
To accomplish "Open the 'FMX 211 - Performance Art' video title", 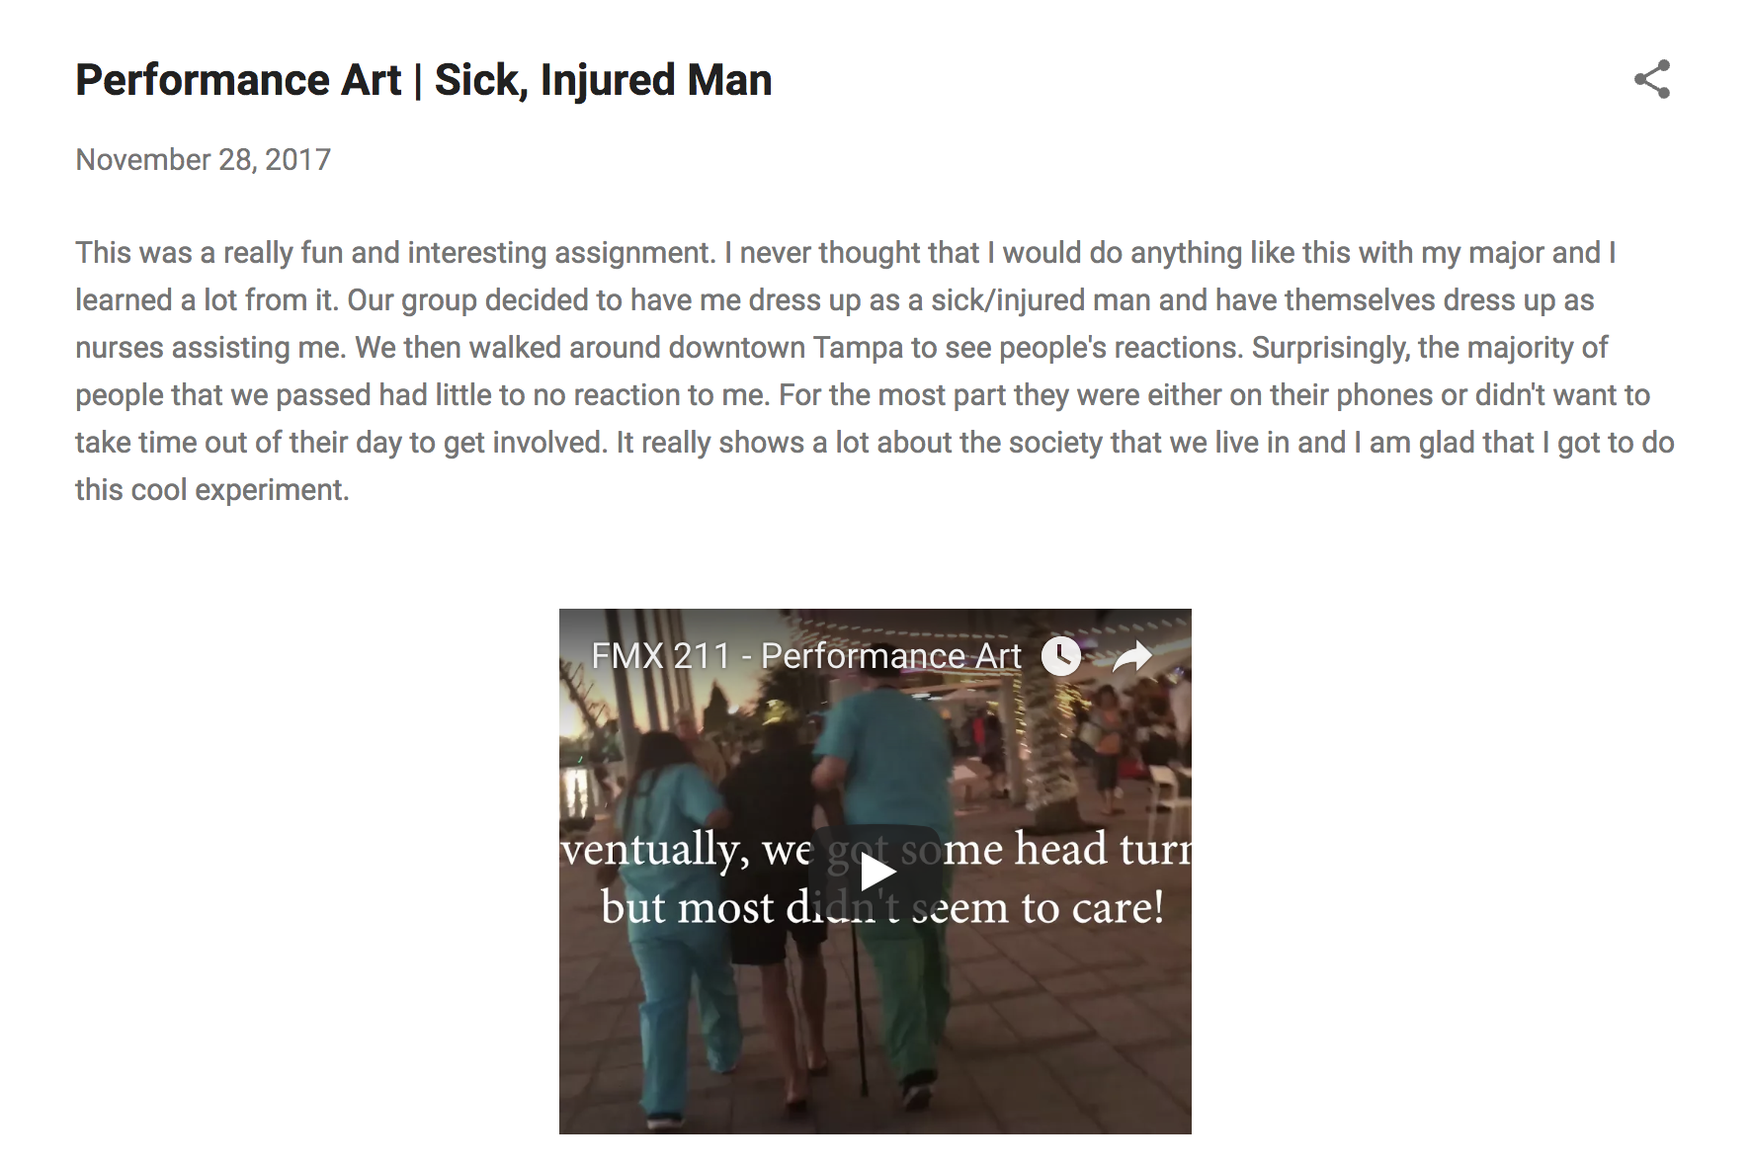I will (x=806, y=656).
